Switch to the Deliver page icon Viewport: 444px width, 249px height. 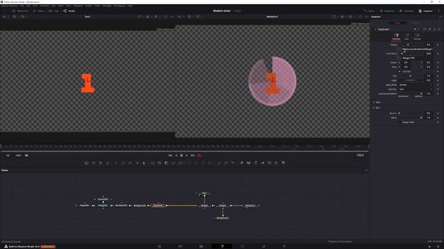point(284,246)
